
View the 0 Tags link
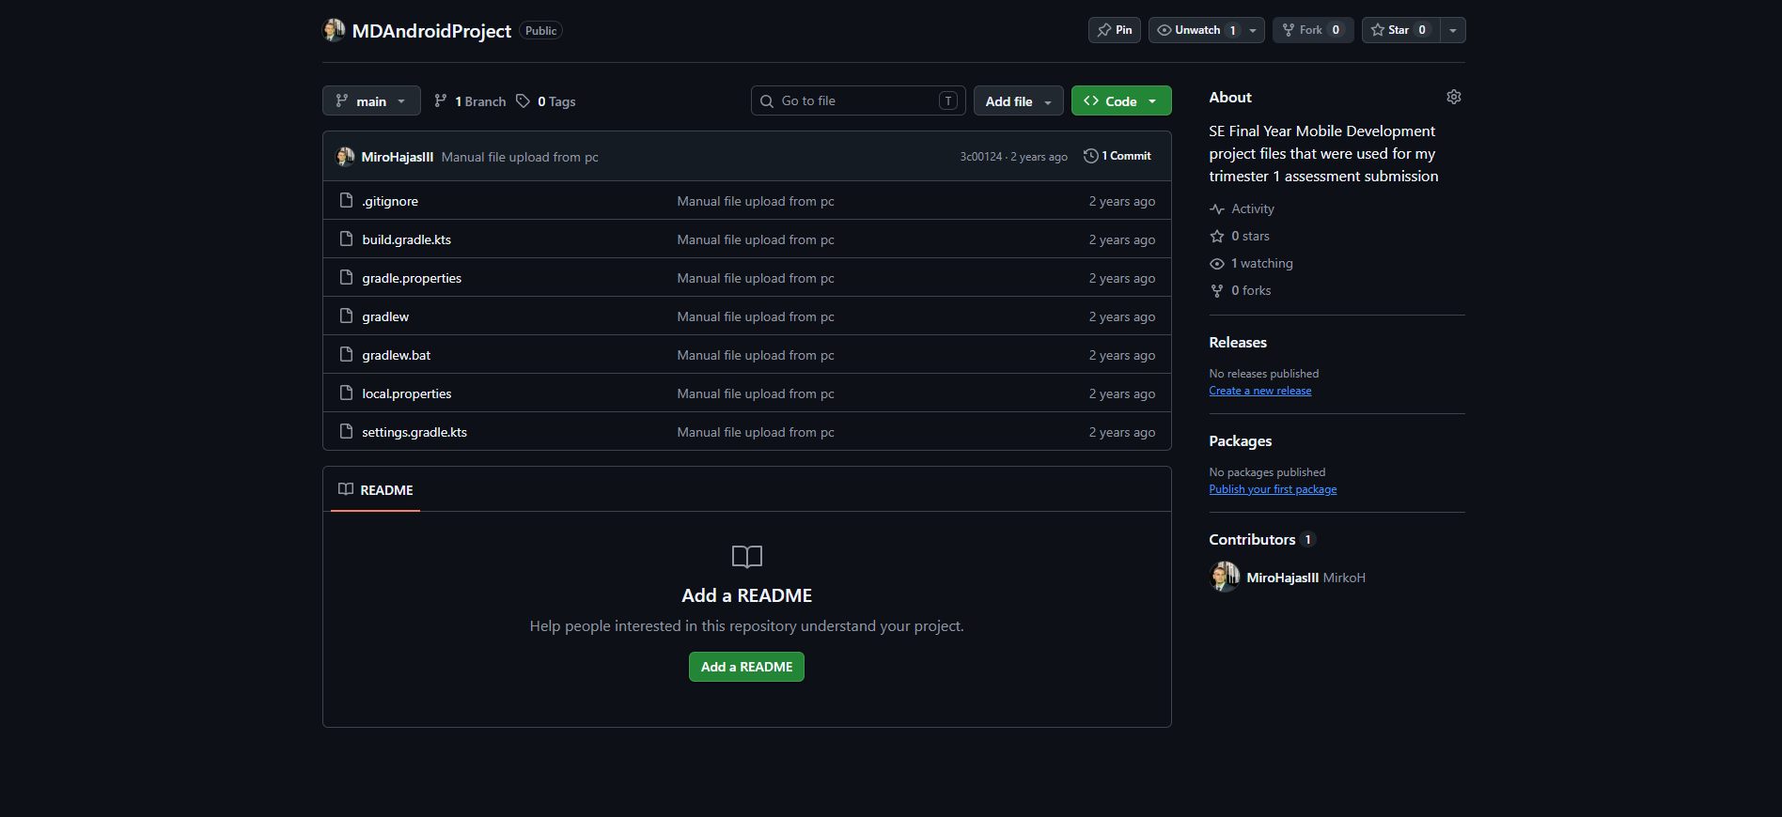(x=546, y=101)
